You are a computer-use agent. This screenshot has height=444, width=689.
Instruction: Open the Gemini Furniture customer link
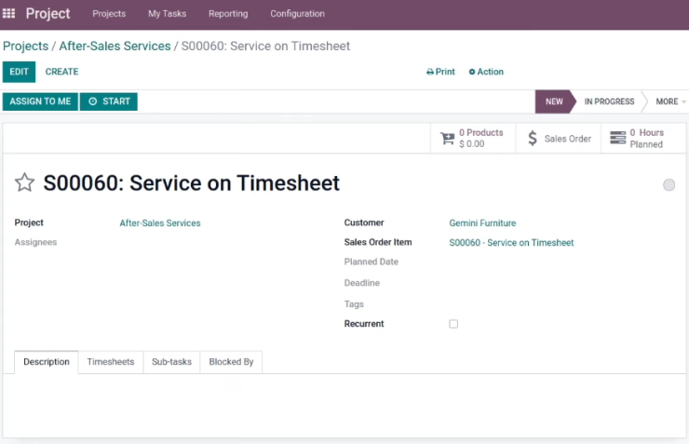pos(482,223)
